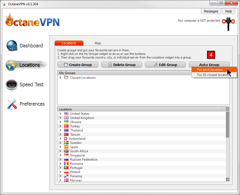The image size is (240, 195).
Task: Expand the Switzerland node arrow
Action: point(60,138)
